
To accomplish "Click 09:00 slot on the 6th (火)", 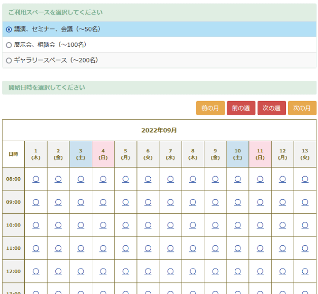I will click(148, 202).
